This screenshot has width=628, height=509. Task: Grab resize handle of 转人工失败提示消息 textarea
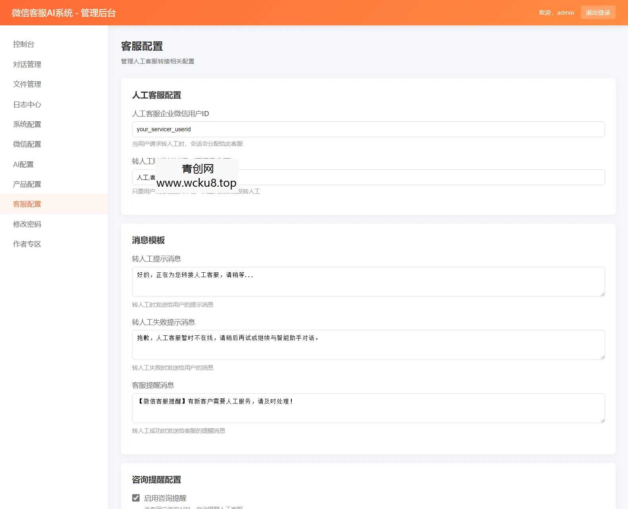(x=602, y=357)
